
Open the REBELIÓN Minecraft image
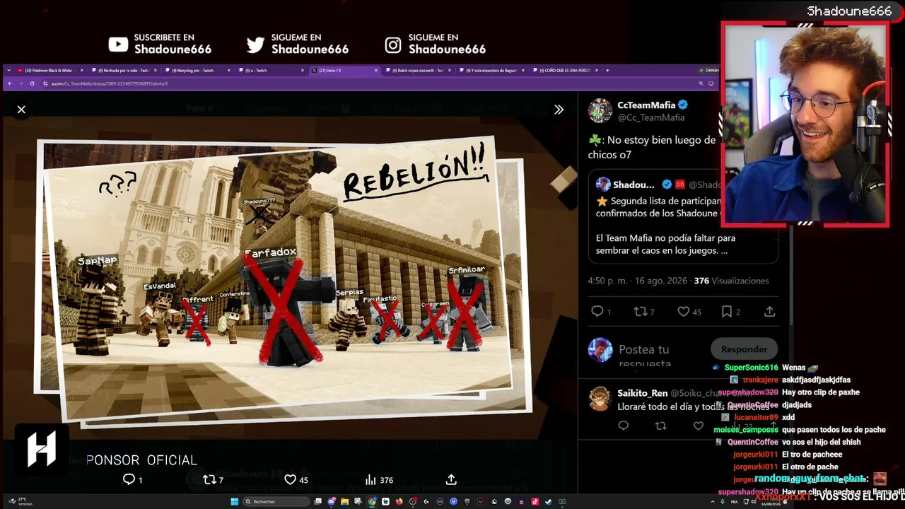pos(284,281)
